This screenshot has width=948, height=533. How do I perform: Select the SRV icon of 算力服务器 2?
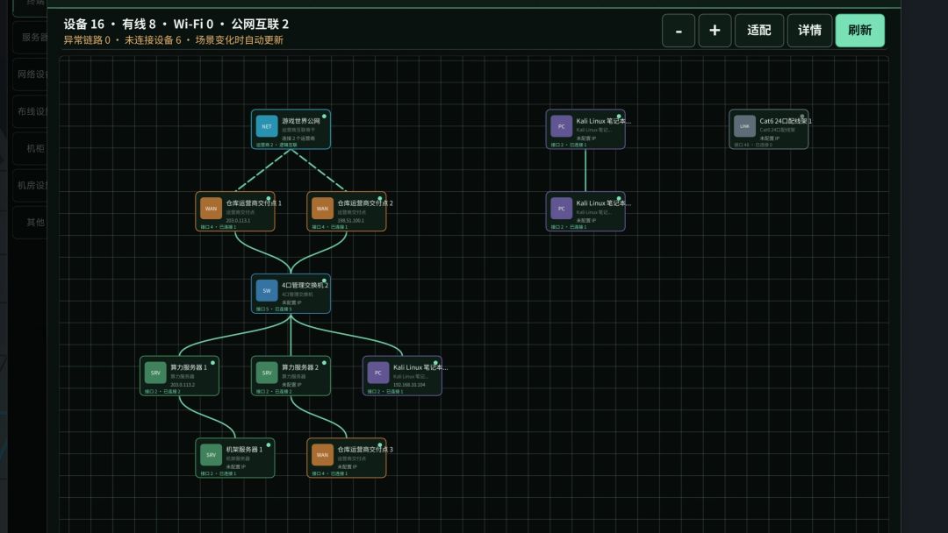[x=267, y=373]
